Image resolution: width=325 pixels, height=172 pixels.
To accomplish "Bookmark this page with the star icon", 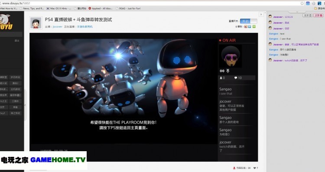I will coord(302,3).
